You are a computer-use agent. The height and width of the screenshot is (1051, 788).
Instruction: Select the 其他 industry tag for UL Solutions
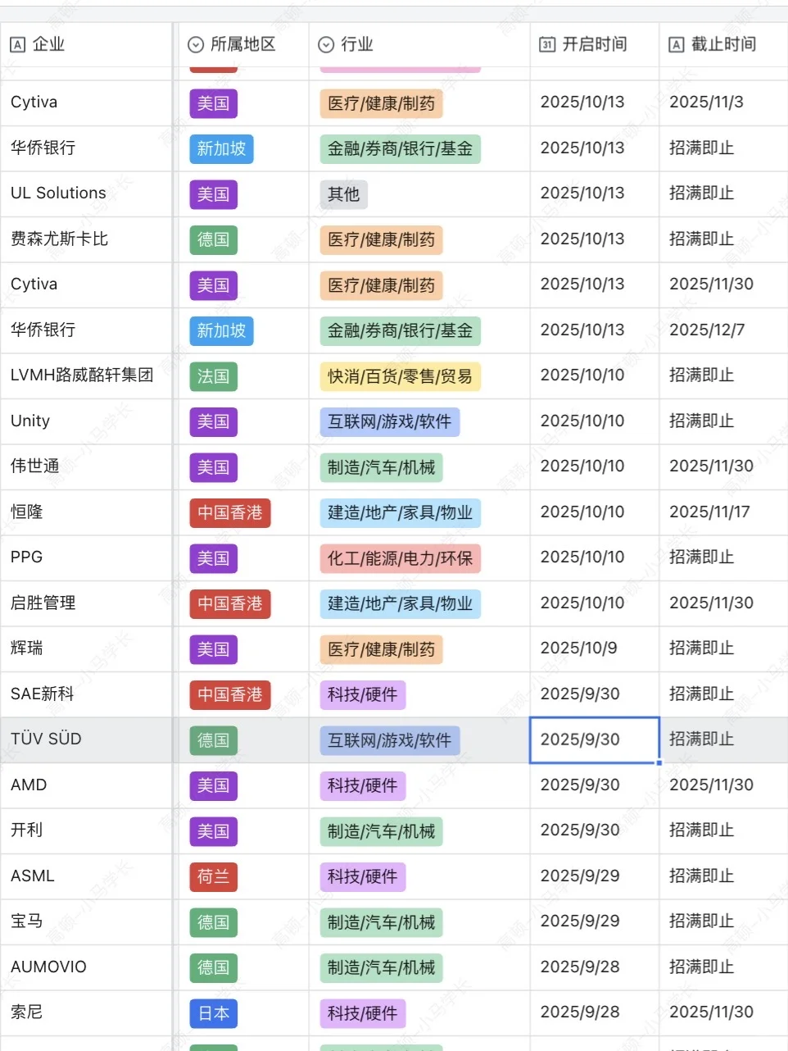coord(343,194)
